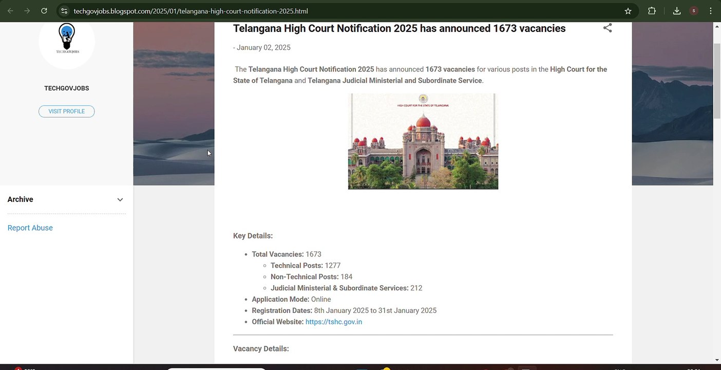Share the post using the share icon
721x370 pixels.
click(x=608, y=28)
